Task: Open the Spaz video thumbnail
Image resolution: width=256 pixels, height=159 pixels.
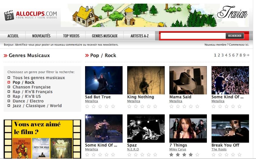Action: pos(146,128)
